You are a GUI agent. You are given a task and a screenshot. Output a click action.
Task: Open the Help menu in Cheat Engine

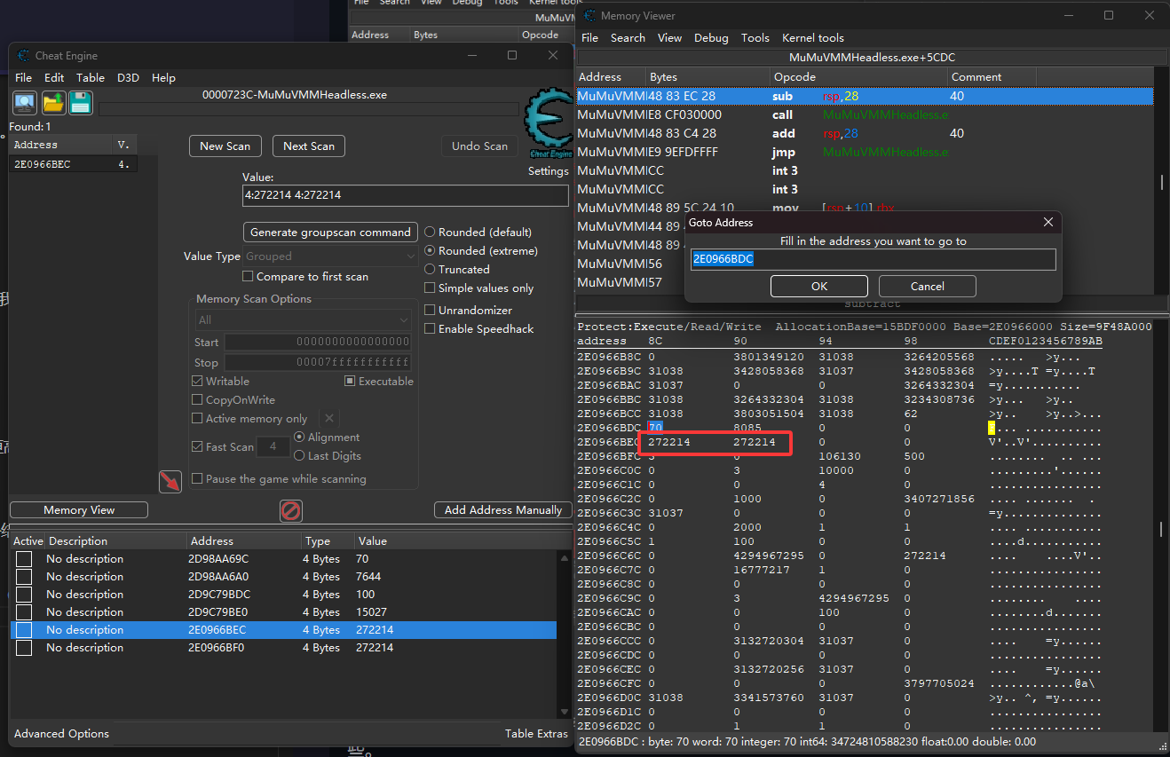pyautogui.click(x=163, y=78)
